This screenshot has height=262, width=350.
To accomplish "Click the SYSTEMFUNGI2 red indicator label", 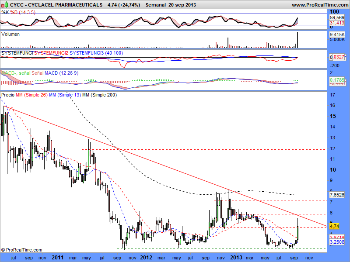I will tap(51, 53).
